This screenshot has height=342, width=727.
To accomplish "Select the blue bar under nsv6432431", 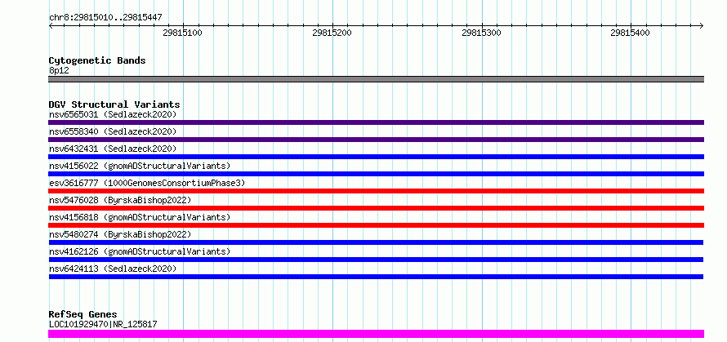I will coord(376,157).
